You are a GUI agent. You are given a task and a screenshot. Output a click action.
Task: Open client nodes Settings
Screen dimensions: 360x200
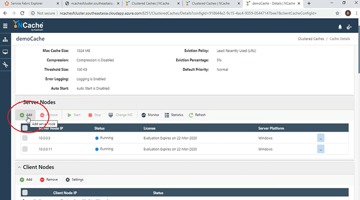pyautogui.click(x=74, y=179)
